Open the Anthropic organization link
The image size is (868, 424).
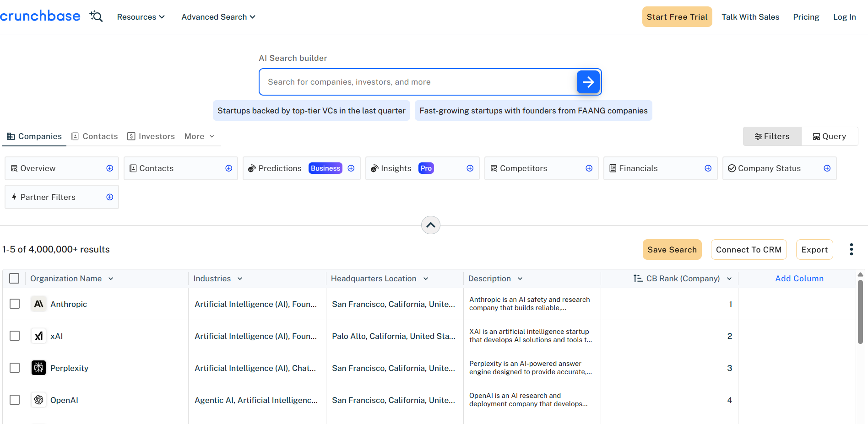[69, 304]
